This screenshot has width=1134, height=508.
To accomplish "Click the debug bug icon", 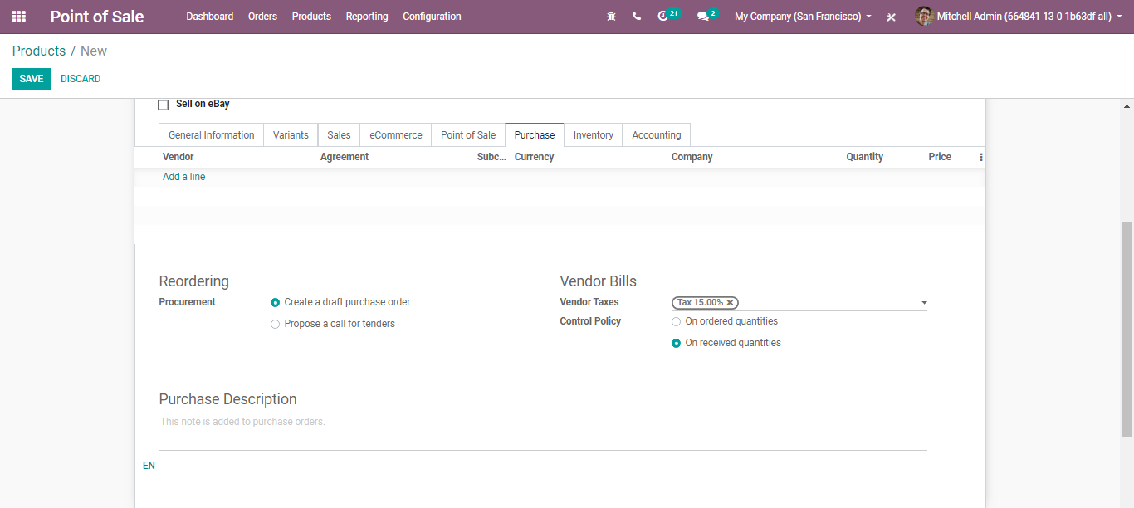I will [612, 17].
